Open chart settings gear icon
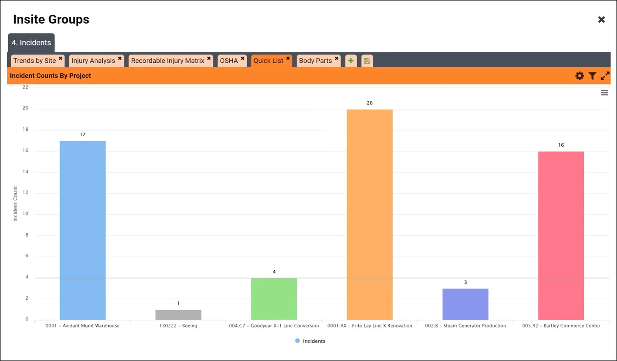The image size is (617, 361). coord(579,76)
